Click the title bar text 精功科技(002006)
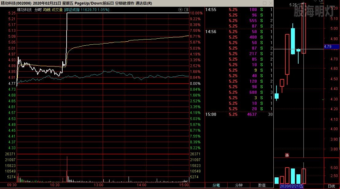 point(16,3)
